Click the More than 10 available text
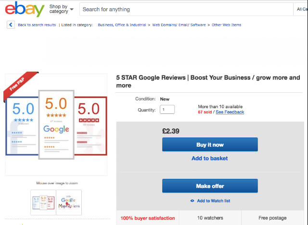The width and height of the screenshot is (308, 225). (x=220, y=107)
